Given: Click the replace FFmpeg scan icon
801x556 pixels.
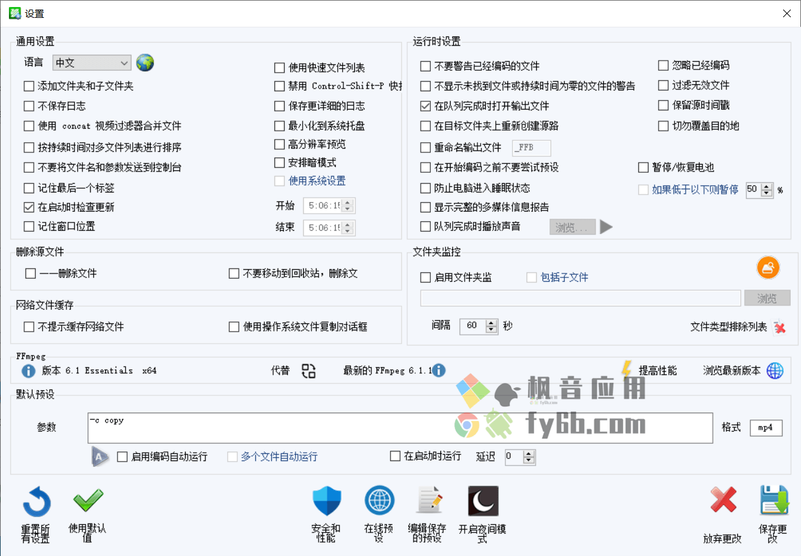Looking at the screenshot, I should [x=309, y=371].
